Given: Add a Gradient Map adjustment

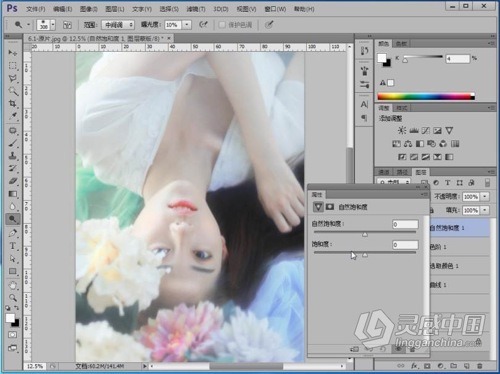Looking at the screenshot, I should coord(449,157).
